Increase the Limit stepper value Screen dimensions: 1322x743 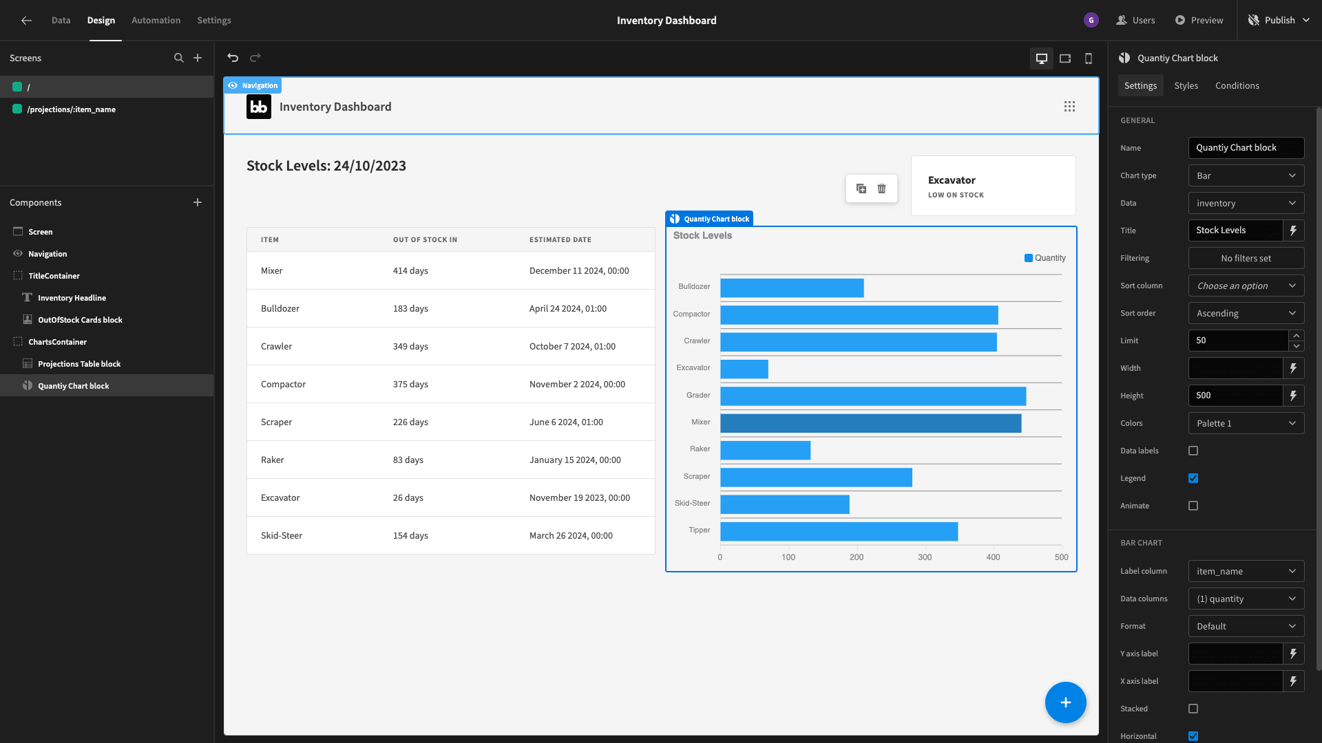(1297, 336)
